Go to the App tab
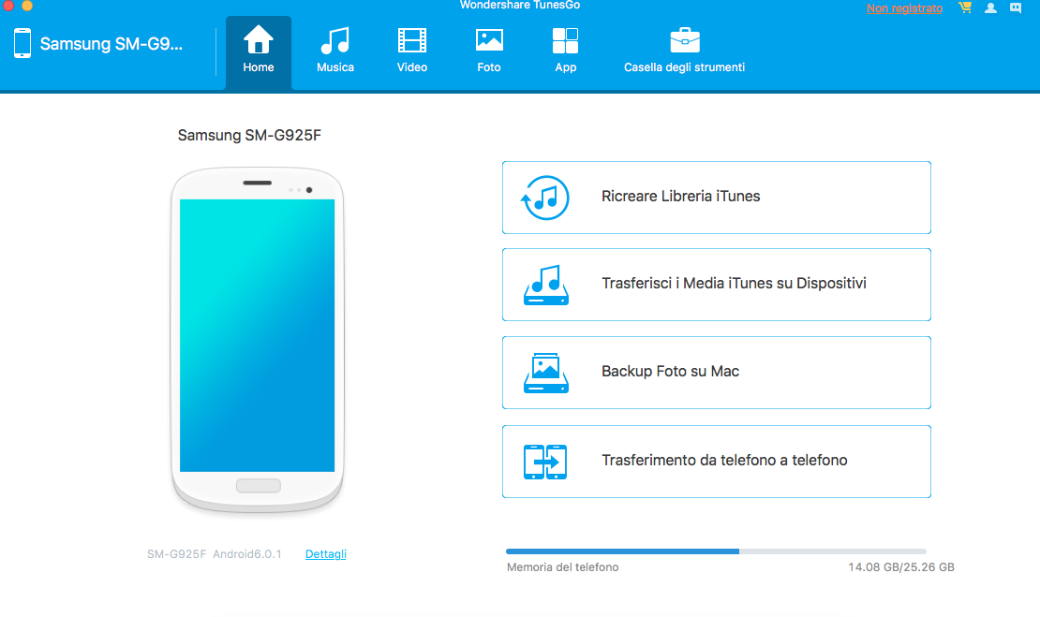The height and width of the screenshot is (617, 1040). click(x=565, y=52)
